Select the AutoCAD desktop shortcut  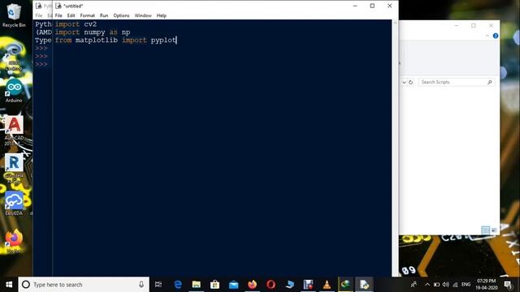coord(14,131)
